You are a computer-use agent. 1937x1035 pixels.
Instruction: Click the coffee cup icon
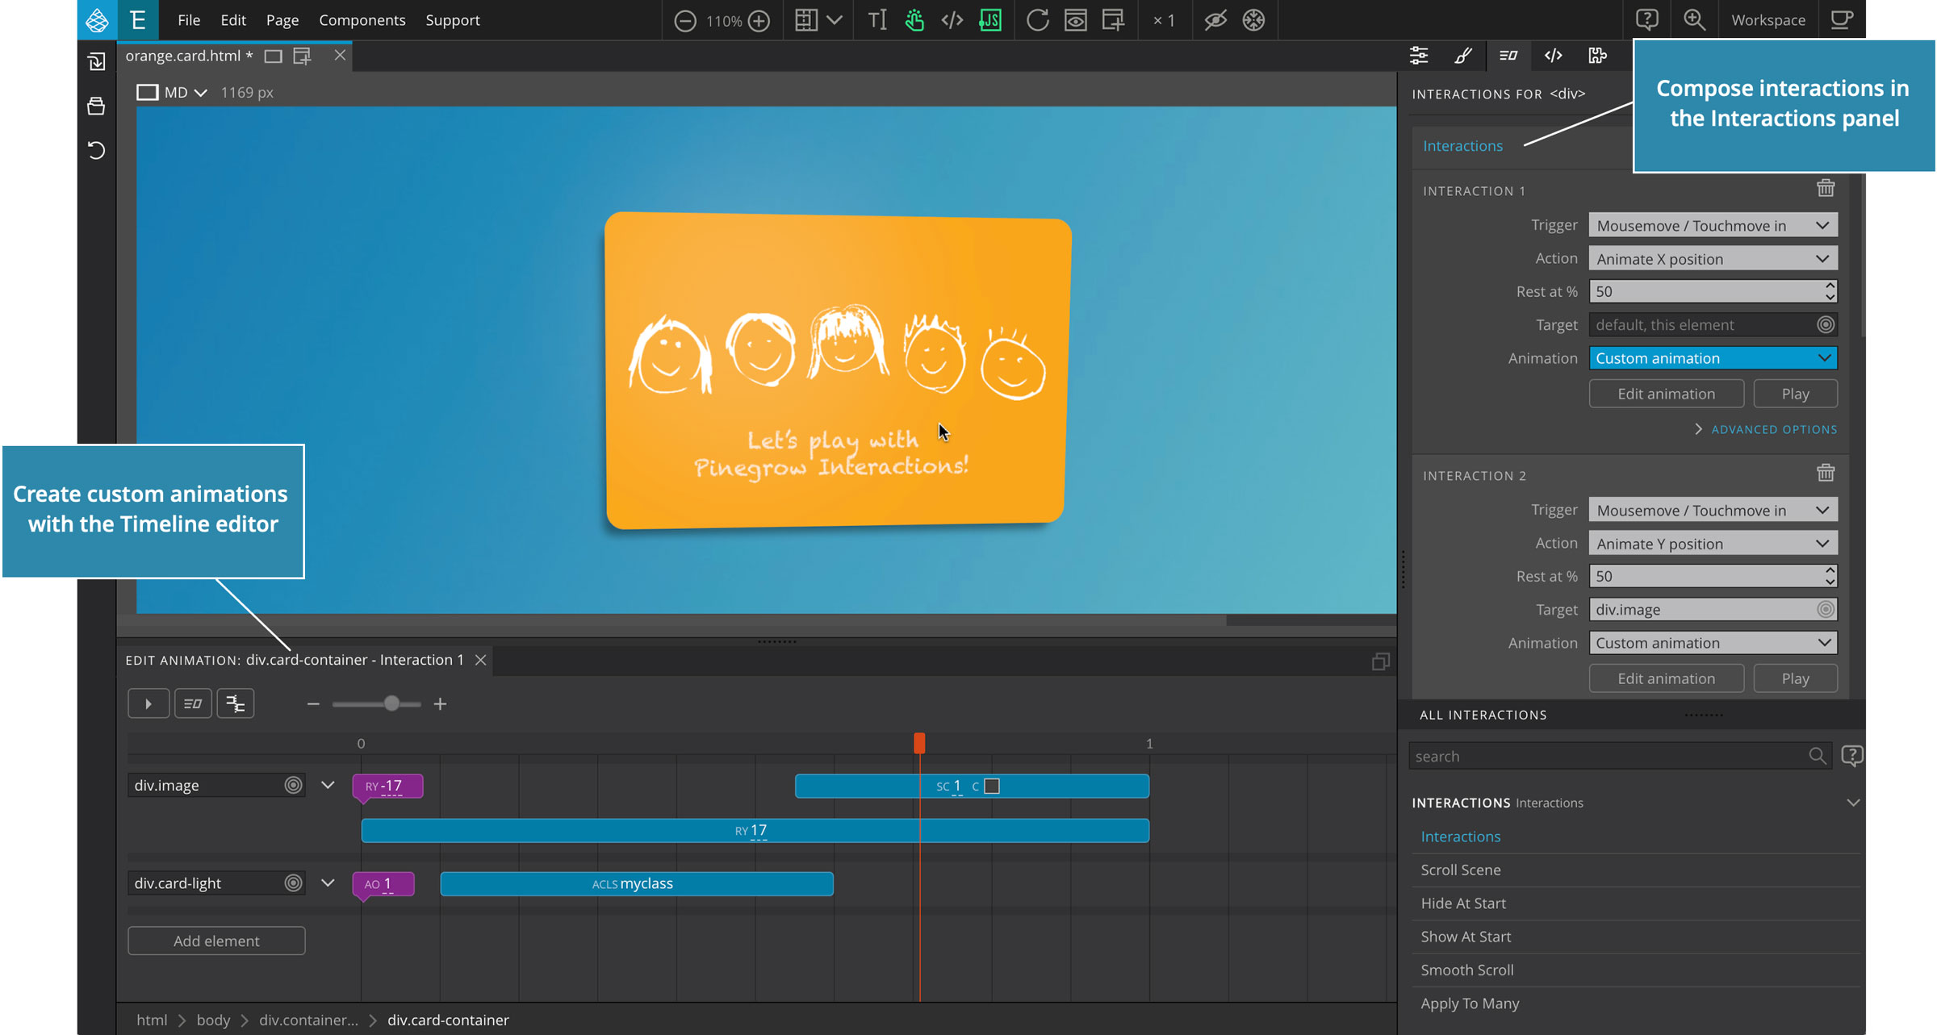[1841, 19]
